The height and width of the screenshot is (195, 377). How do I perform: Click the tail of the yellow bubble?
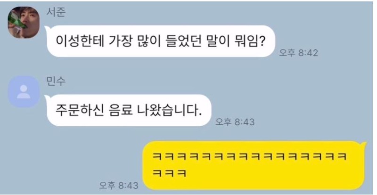[364, 145]
